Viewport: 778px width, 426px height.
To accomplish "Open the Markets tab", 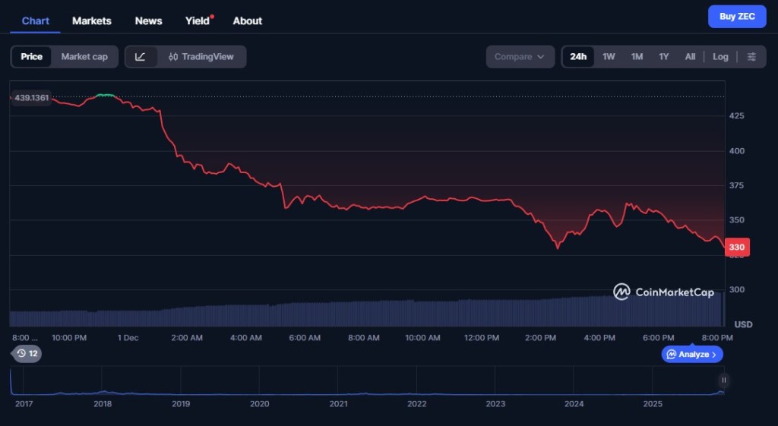I will point(92,21).
